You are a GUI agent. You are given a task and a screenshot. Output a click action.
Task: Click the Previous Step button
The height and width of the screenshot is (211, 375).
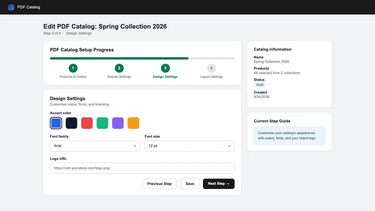tap(159, 184)
